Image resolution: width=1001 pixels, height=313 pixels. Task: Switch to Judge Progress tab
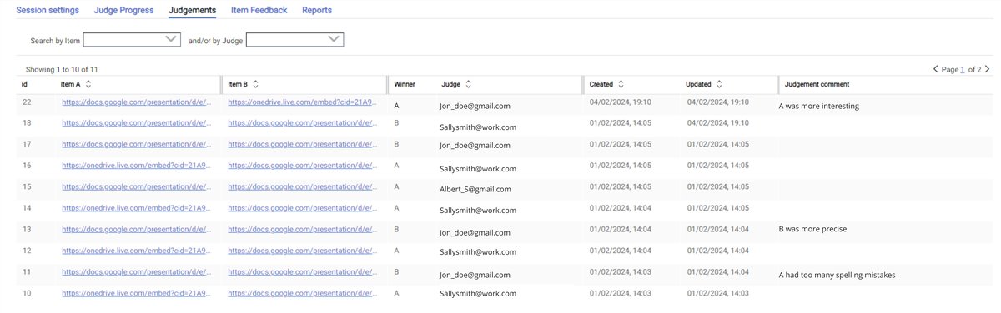(x=123, y=10)
